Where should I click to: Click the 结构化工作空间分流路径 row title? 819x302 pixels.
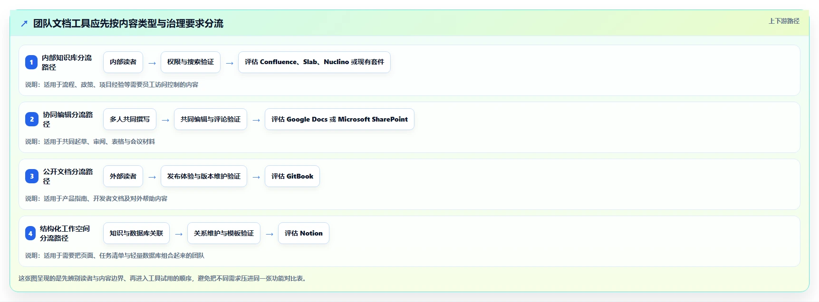65,233
